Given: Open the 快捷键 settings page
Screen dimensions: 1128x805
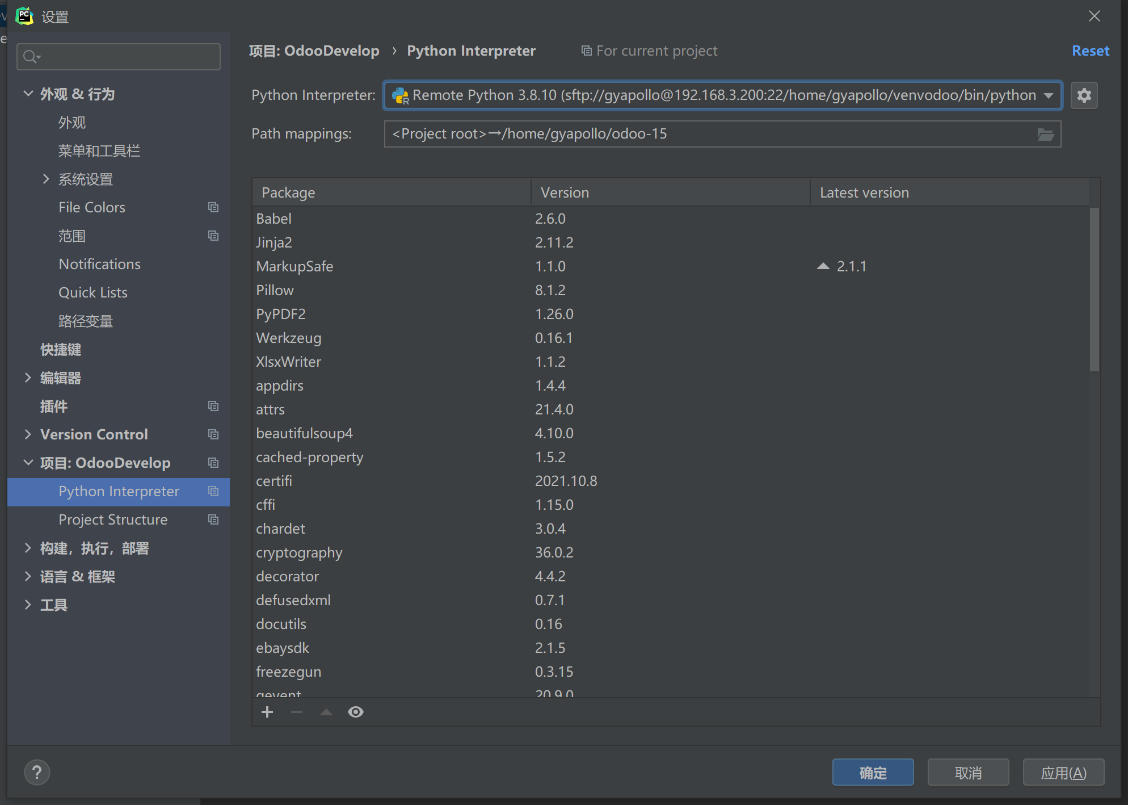Looking at the screenshot, I should coord(61,350).
